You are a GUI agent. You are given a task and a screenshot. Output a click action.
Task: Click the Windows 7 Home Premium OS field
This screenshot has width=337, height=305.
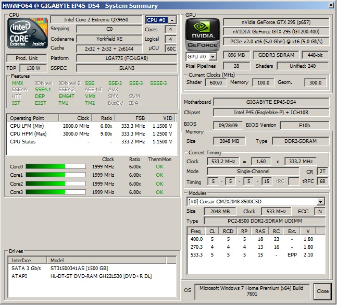tap(252, 291)
